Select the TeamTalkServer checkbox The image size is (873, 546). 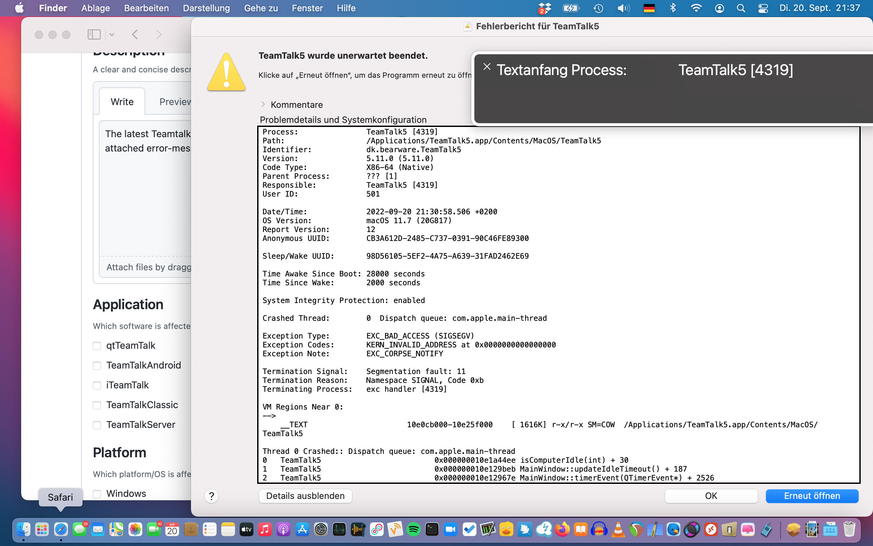[x=97, y=426]
